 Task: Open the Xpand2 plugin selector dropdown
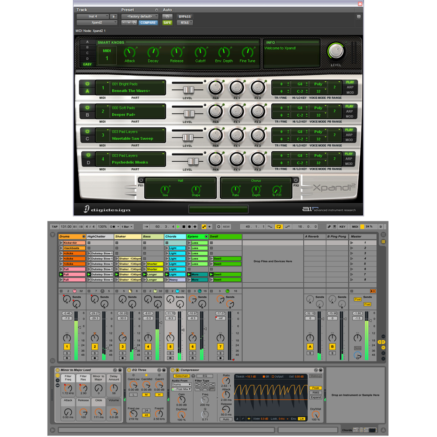(x=97, y=23)
